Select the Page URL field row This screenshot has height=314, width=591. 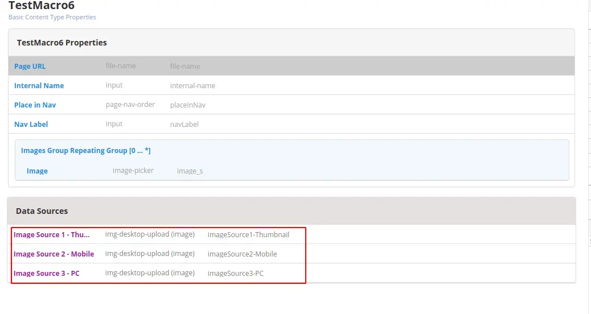30,67
